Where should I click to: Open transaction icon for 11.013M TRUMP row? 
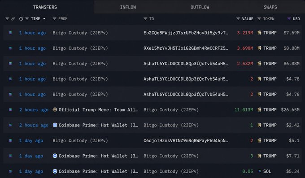point(10,110)
